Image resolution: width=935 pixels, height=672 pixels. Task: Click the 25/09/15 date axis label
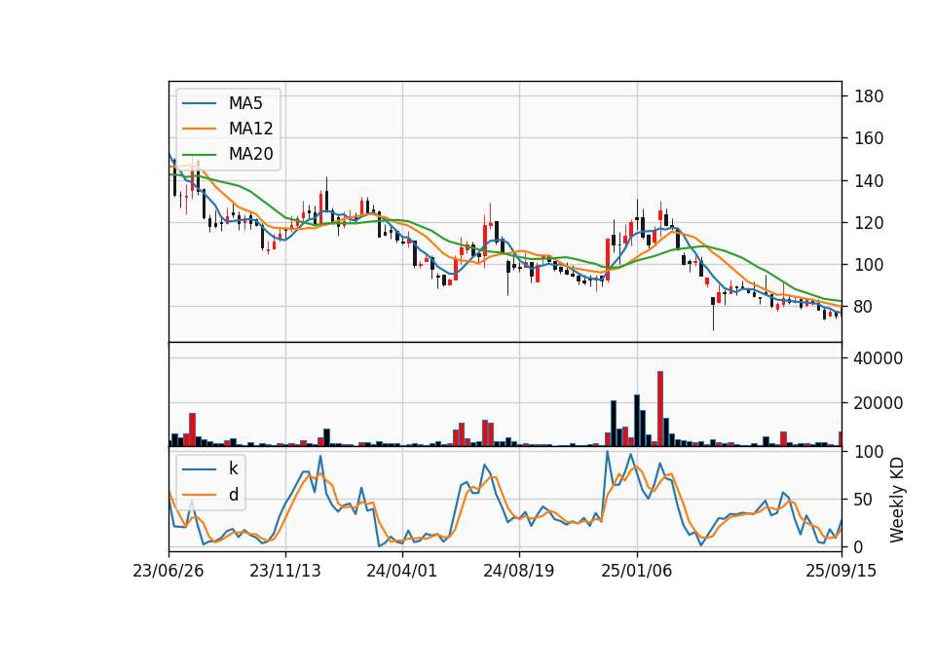click(841, 571)
